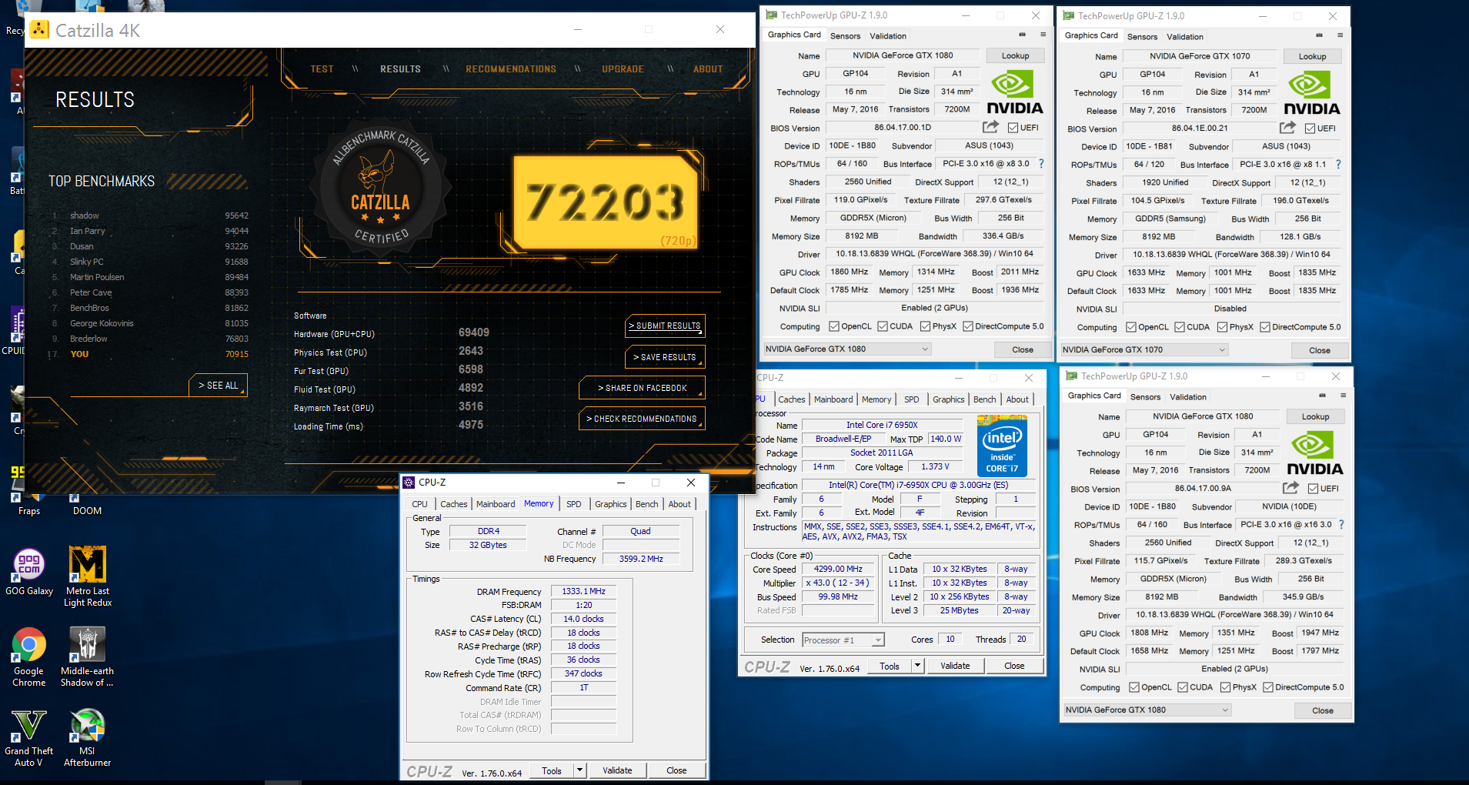The height and width of the screenshot is (785, 1469).
Task: Toggle the OpenCL checkbox in the bottom-right GPU-Z window
Action: click(x=1133, y=687)
